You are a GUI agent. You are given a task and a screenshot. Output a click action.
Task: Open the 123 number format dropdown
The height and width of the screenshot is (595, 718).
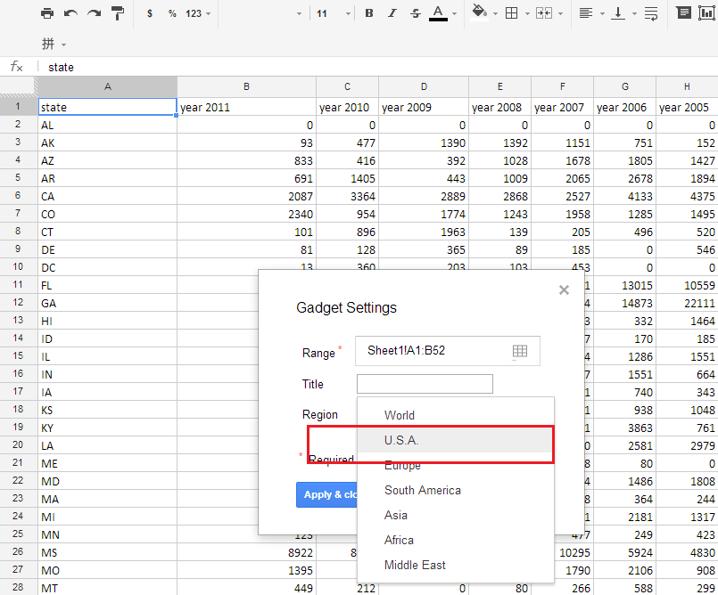click(x=197, y=12)
